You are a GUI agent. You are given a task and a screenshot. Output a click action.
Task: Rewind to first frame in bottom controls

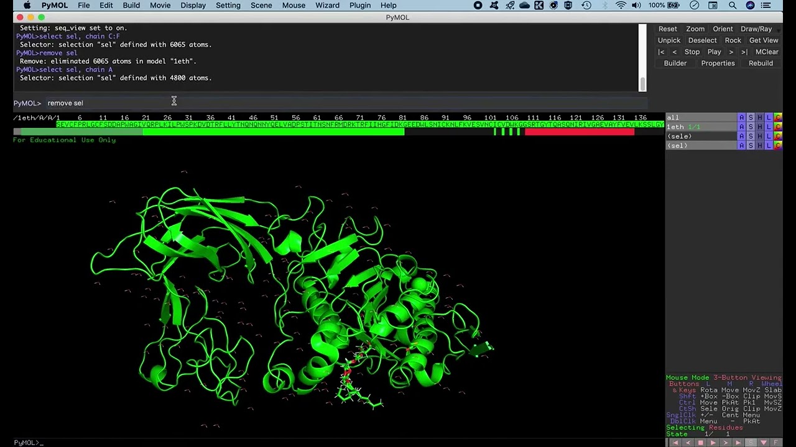click(675, 443)
